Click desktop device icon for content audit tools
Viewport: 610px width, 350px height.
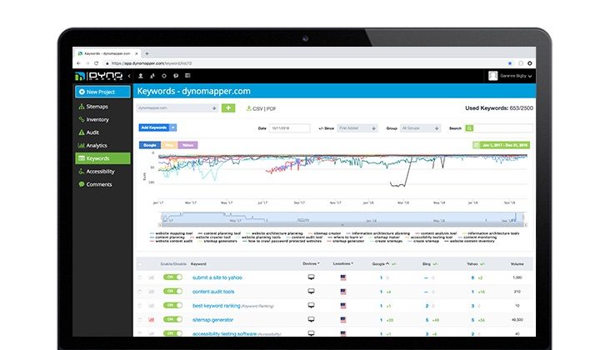(x=311, y=292)
